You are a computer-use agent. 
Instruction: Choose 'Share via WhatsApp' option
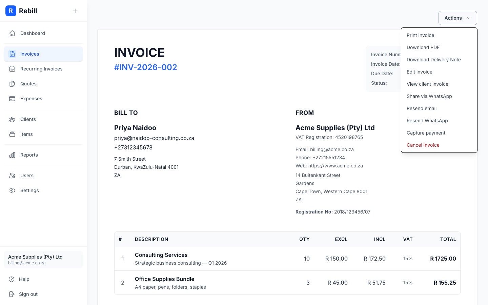click(x=429, y=96)
